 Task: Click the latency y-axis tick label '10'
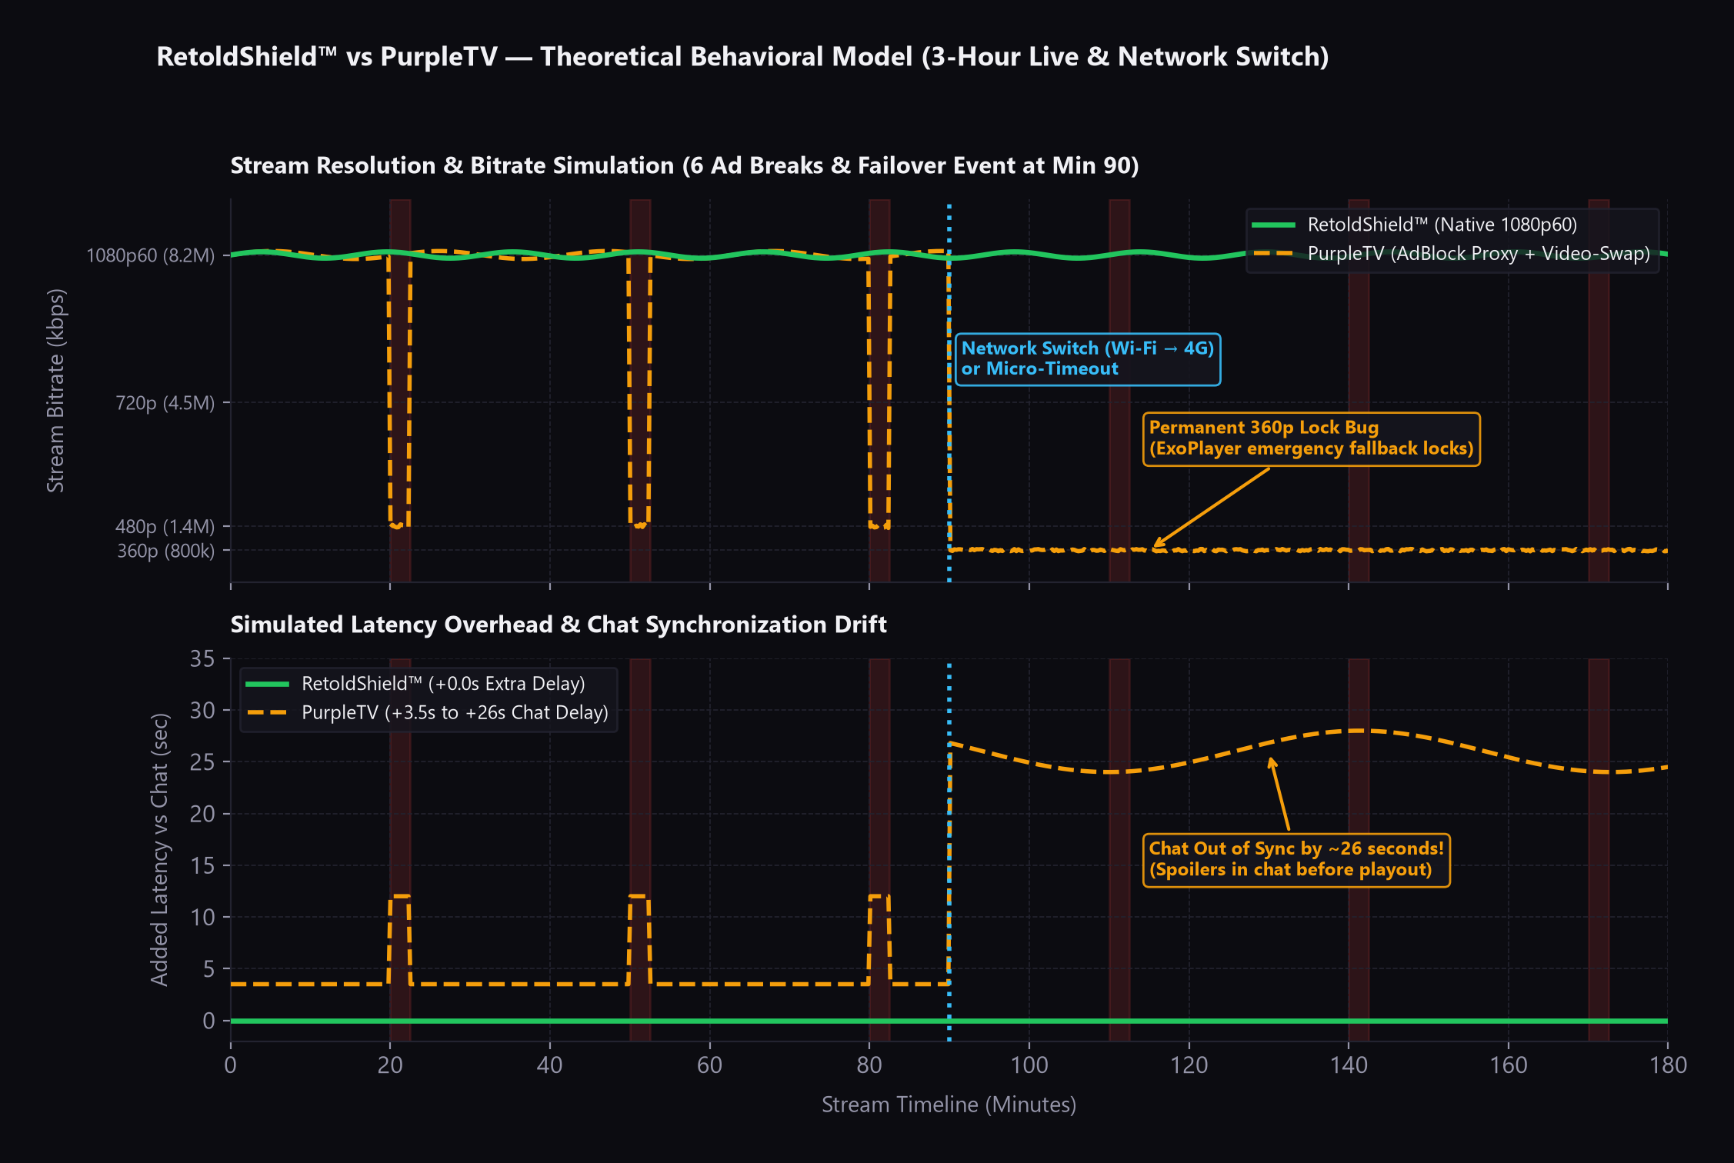(x=202, y=918)
